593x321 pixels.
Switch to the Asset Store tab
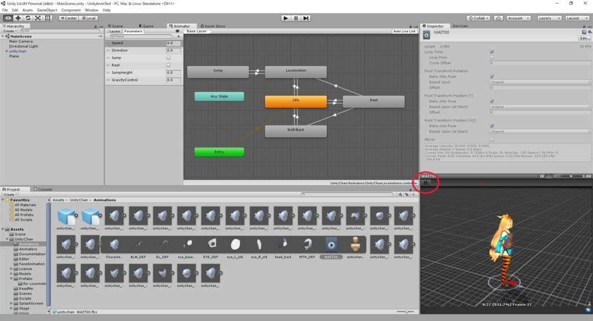click(x=213, y=26)
